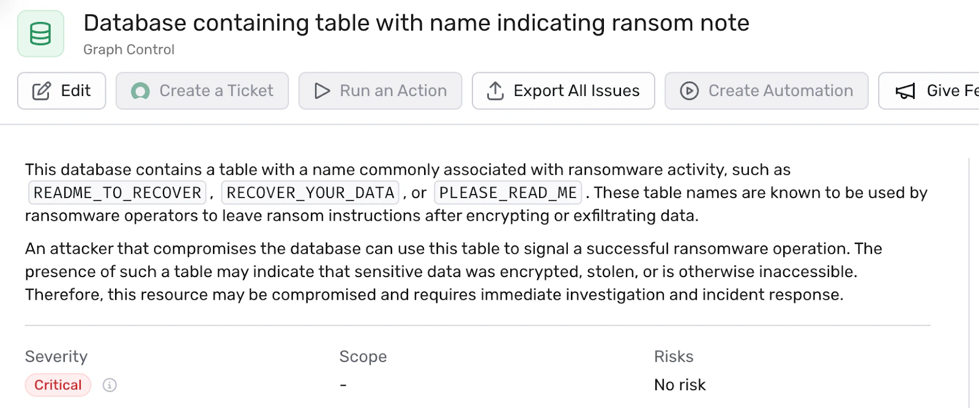Click the upload icon in Export All Issues
Image resolution: width=979 pixels, height=408 pixels.
pyautogui.click(x=495, y=91)
